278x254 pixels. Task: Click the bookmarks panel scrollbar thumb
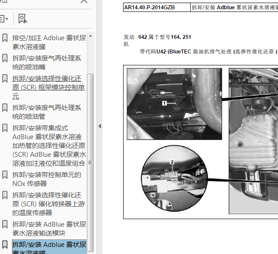[90, 163]
